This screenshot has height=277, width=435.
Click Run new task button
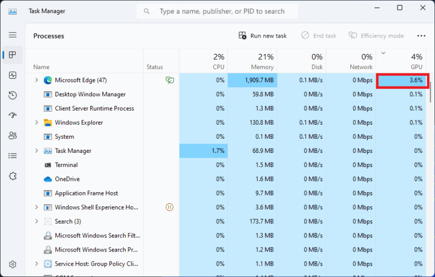click(263, 36)
